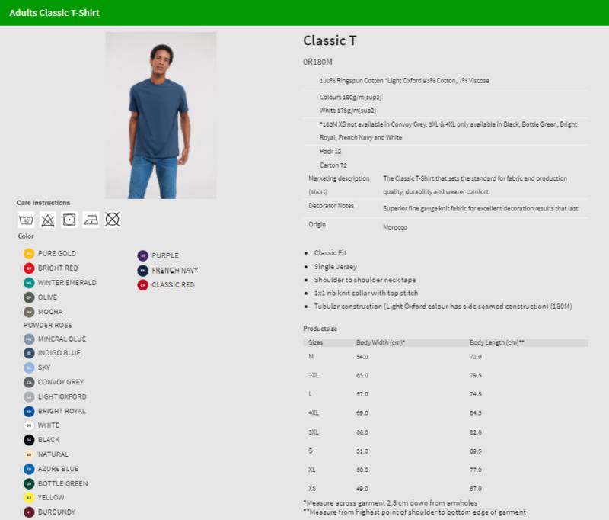Select the Pure Gold color swatch
The height and width of the screenshot is (520, 609).
pos(29,253)
